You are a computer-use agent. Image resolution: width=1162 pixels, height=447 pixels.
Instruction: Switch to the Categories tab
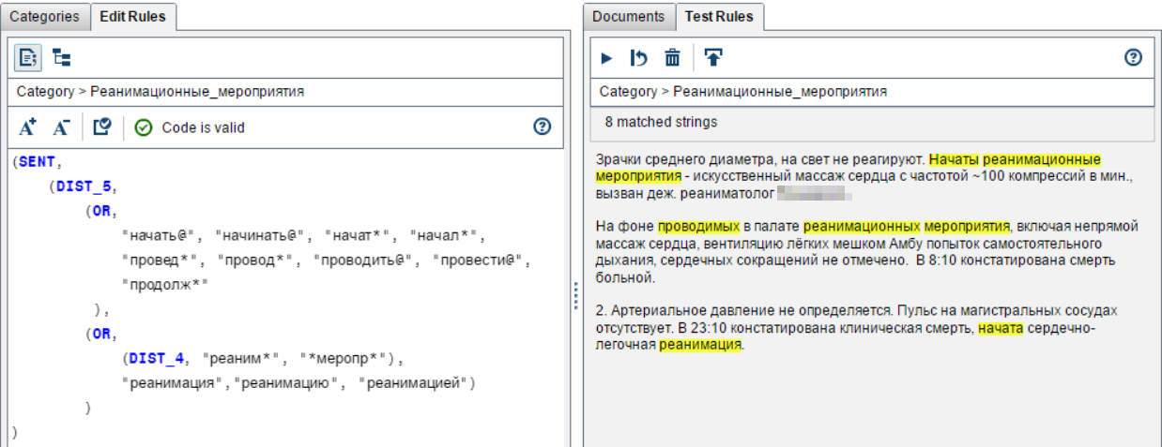point(44,16)
